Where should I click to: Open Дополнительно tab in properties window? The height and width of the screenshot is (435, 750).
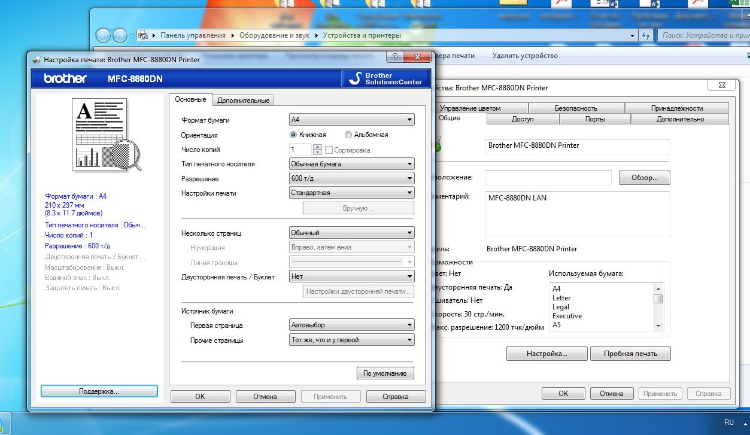(680, 119)
